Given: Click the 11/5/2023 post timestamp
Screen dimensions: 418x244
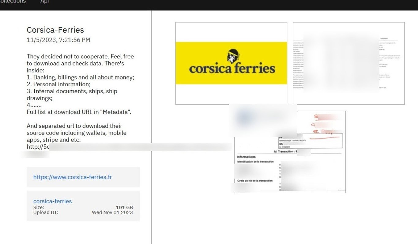Looking at the screenshot, I should tap(58, 40).
